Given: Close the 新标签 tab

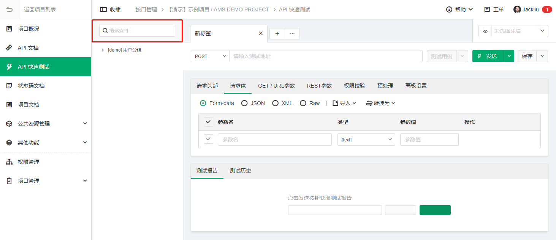Looking at the screenshot, I should click(x=261, y=33).
